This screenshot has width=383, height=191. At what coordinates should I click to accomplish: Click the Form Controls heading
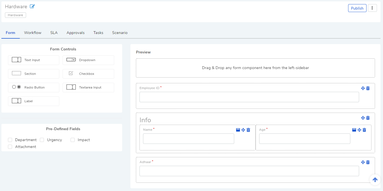point(63,49)
